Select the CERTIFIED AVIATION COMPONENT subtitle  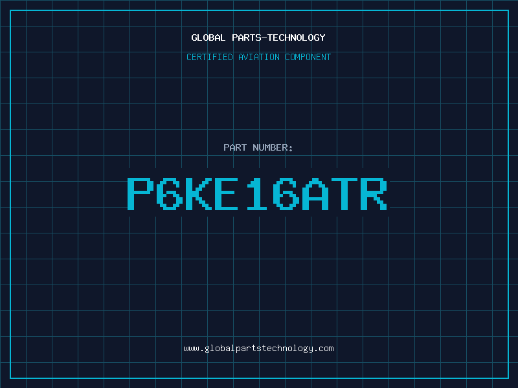pos(258,57)
